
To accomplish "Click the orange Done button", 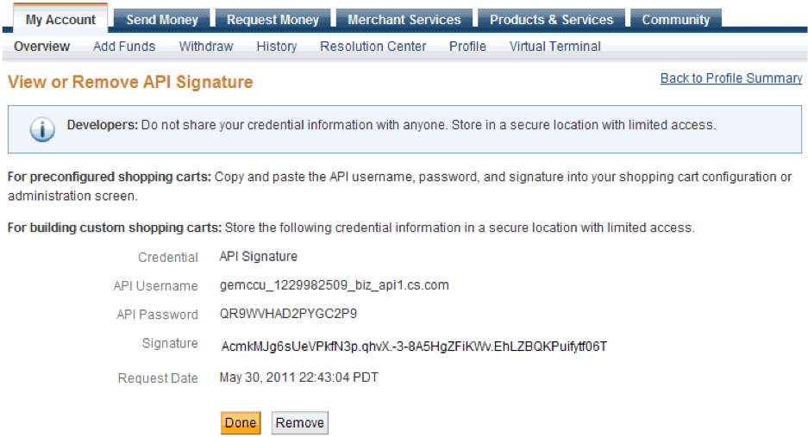I will point(241,422).
